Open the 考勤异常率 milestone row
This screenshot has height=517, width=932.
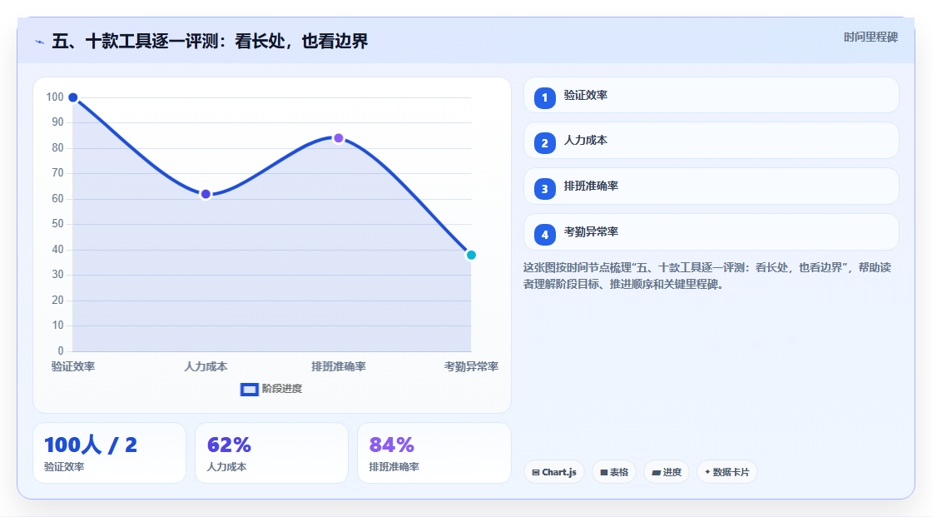point(711,232)
